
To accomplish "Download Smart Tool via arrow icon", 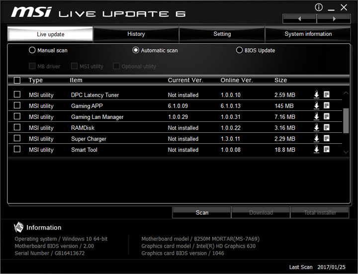I will pyautogui.click(x=316, y=149).
